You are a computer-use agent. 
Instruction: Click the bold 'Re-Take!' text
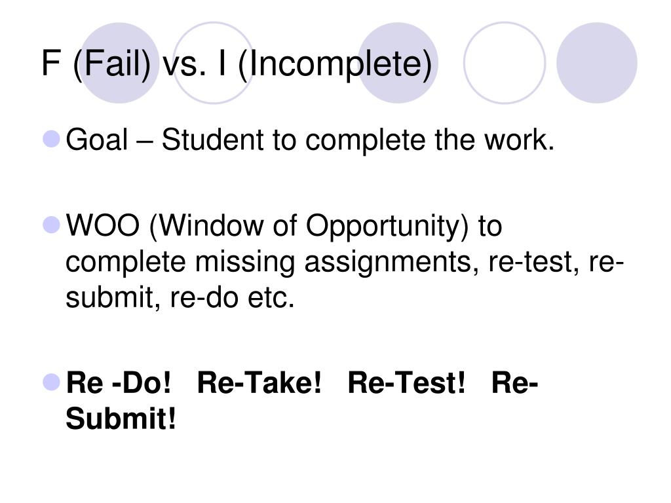tap(259, 382)
